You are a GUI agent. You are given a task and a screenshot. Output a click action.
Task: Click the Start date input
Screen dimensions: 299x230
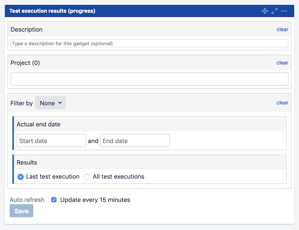click(x=52, y=141)
